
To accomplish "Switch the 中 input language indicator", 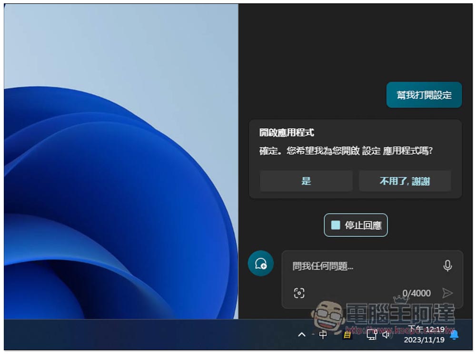I will click(323, 334).
